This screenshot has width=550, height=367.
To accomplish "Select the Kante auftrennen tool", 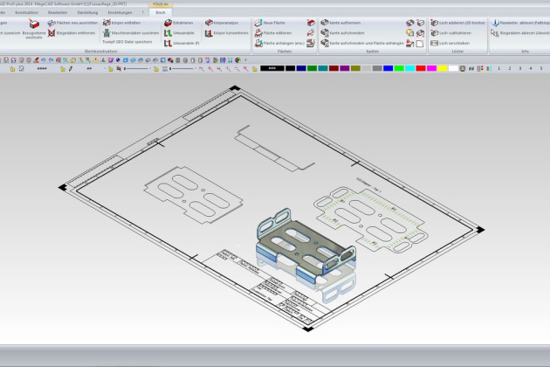I will [x=337, y=23].
